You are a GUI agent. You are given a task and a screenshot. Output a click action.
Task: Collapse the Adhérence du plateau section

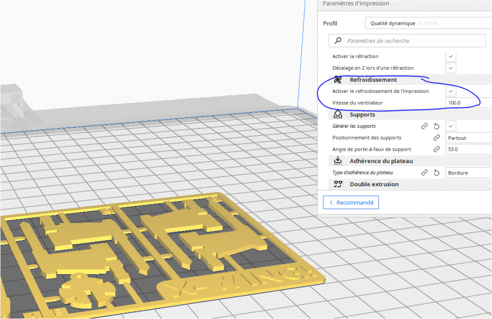[x=410, y=161]
